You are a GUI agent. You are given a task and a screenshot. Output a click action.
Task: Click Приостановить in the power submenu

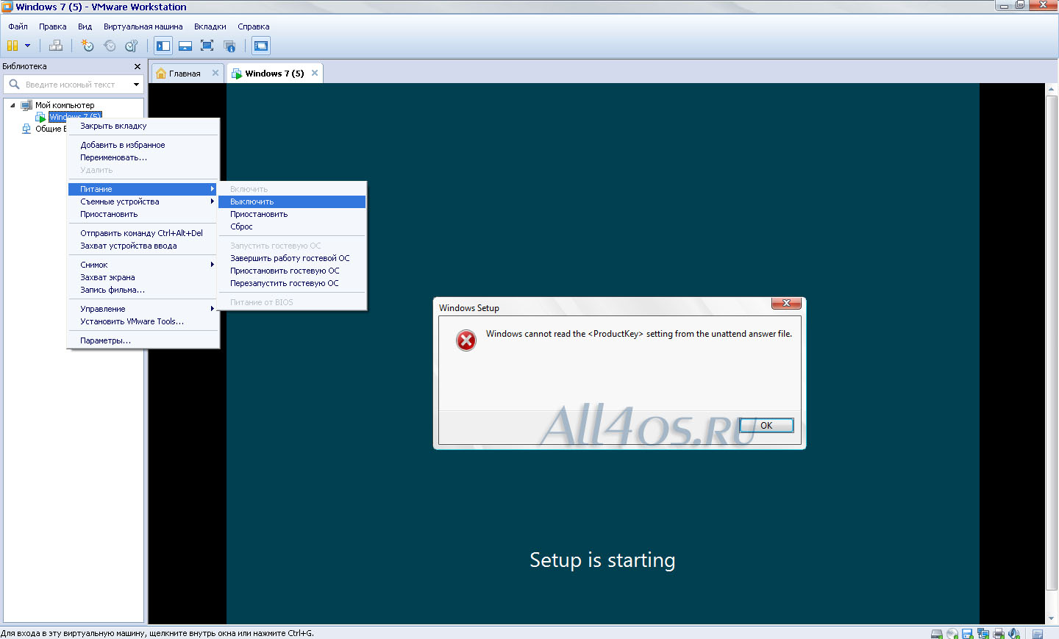pos(292,214)
